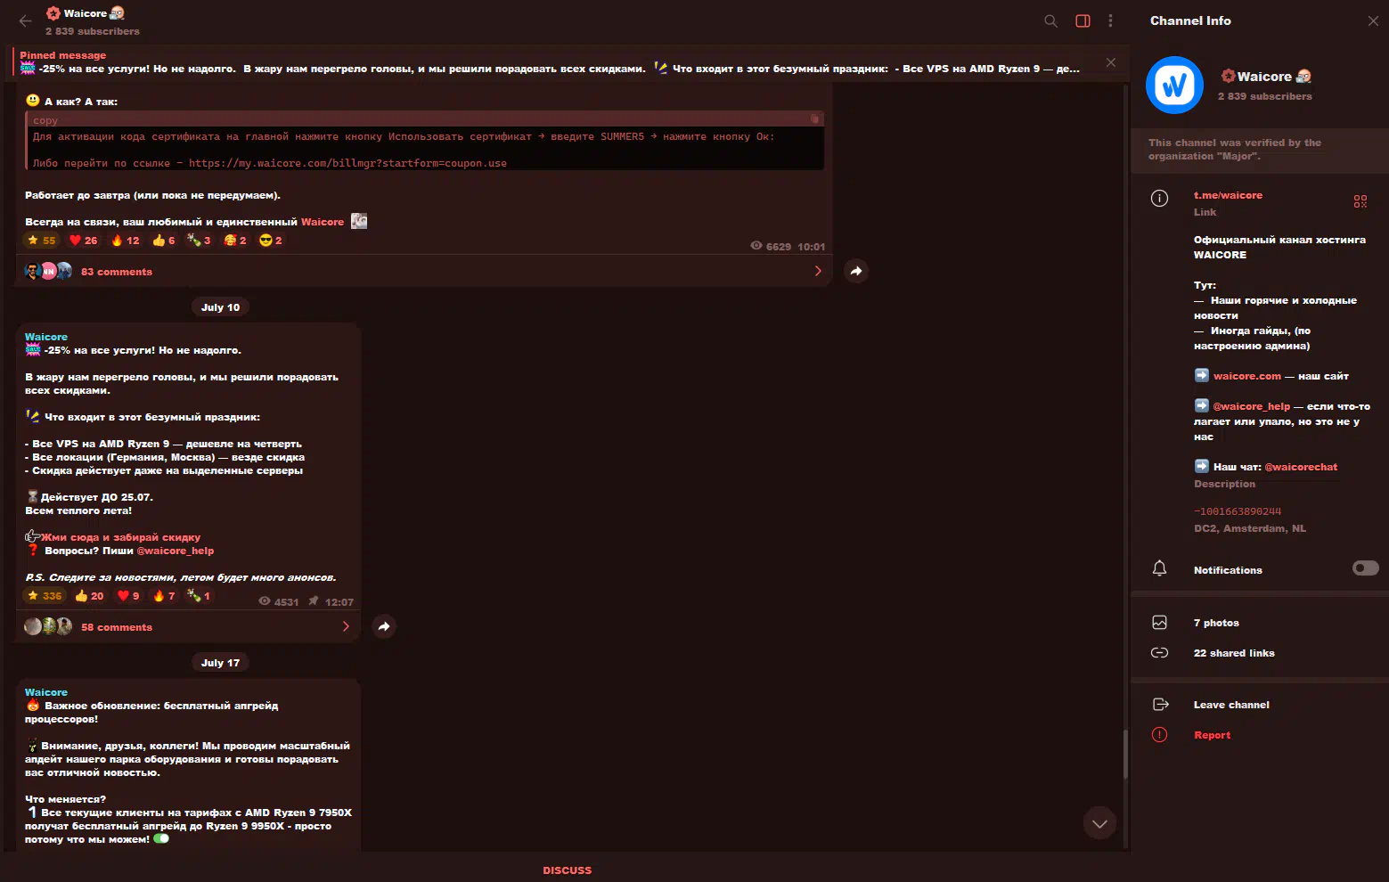Click July 17 date separator
Image resolution: width=1389 pixels, height=882 pixels.
(220, 663)
